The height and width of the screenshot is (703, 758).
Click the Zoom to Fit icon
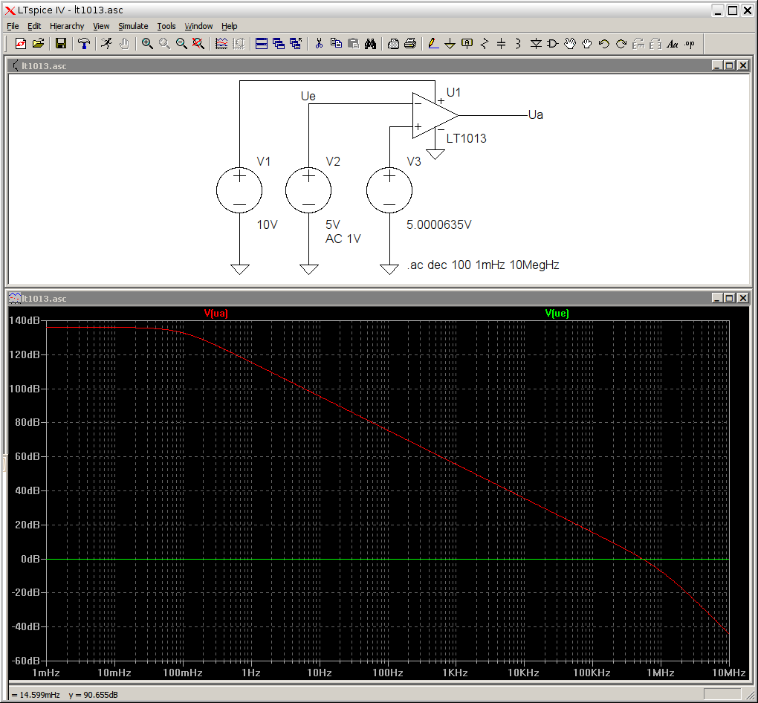point(198,44)
